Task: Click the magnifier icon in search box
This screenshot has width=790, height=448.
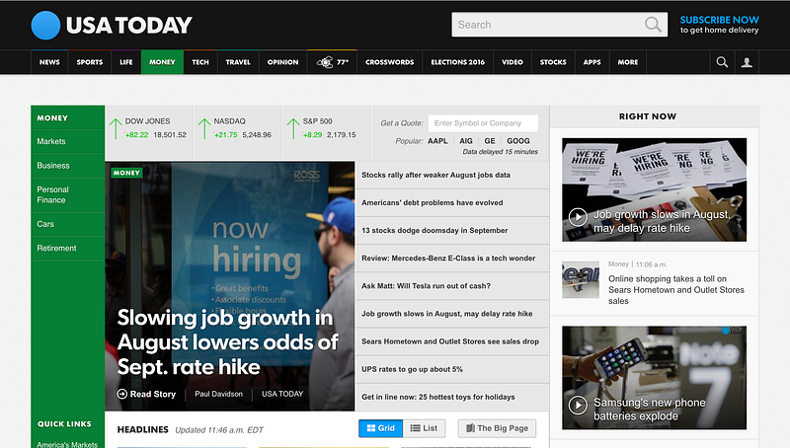Action: click(653, 25)
